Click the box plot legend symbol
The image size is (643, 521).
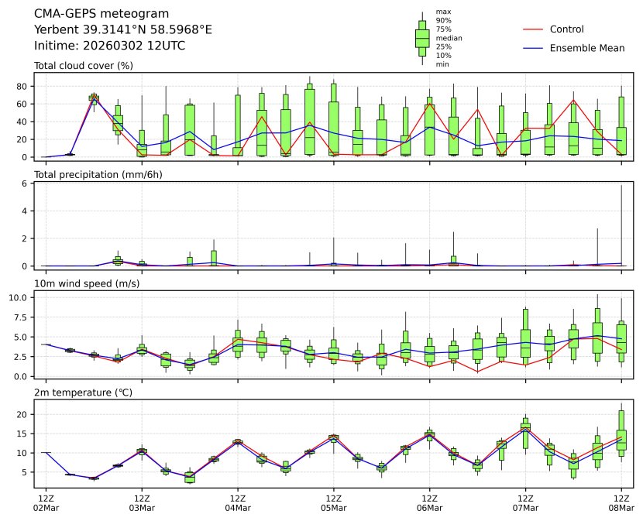[422, 38]
